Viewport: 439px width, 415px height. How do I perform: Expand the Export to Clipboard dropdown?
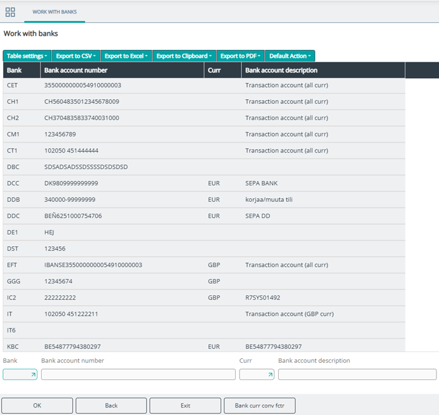pyautogui.click(x=184, y=56)
